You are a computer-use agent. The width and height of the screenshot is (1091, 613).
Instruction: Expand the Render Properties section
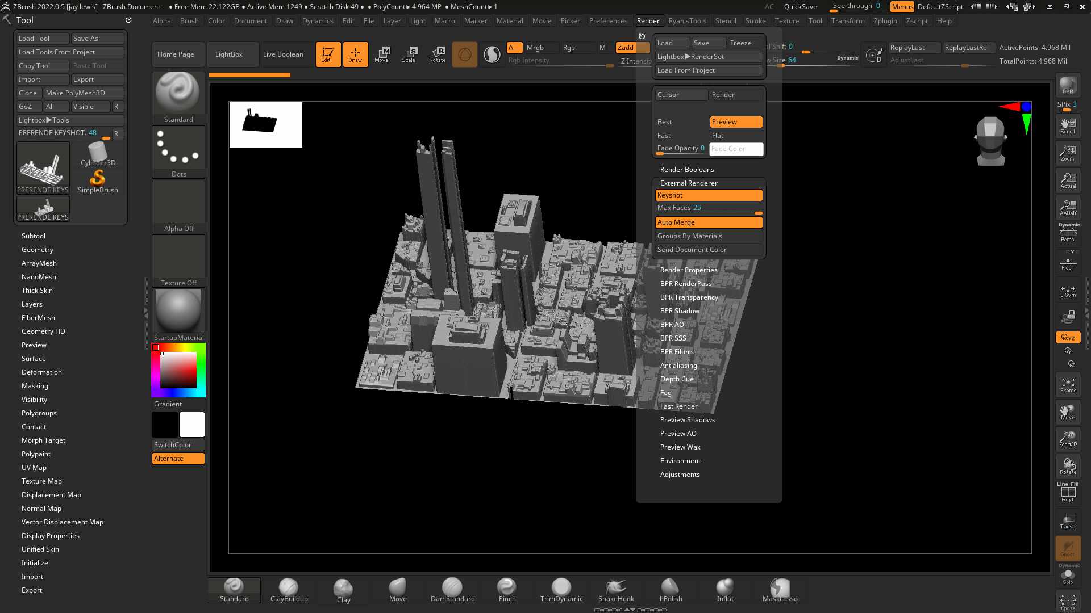pos(689,270)
